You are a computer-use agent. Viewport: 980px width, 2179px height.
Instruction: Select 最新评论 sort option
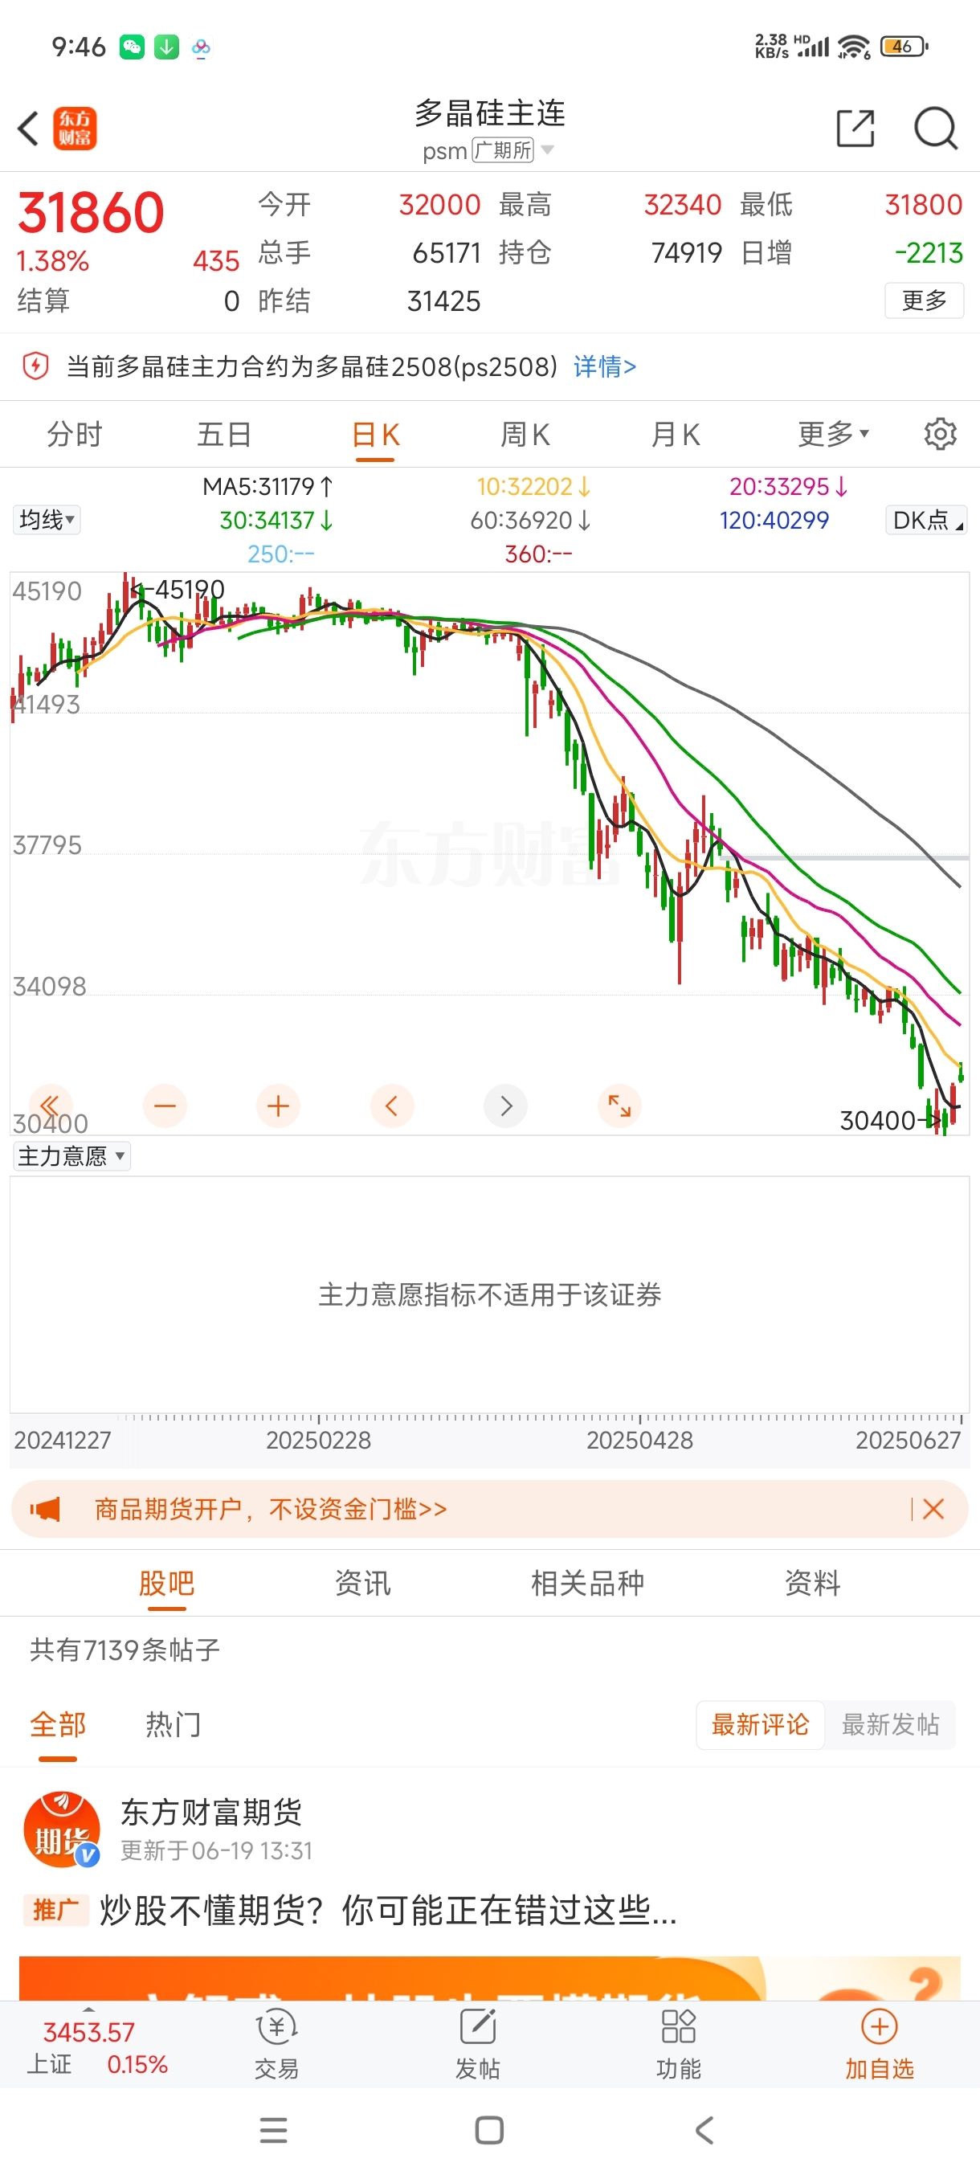point(760,1724)
